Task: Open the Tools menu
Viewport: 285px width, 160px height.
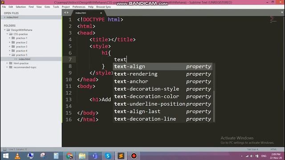Action: pos(56,7)
